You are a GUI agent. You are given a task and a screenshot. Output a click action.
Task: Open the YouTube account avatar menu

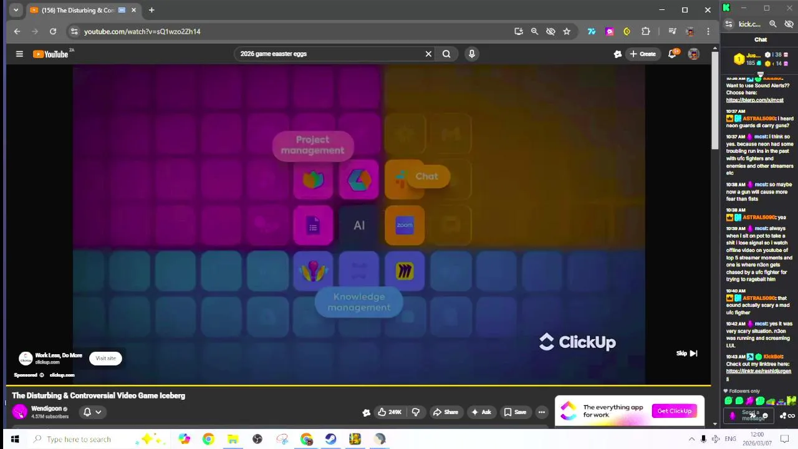[693, 54]
